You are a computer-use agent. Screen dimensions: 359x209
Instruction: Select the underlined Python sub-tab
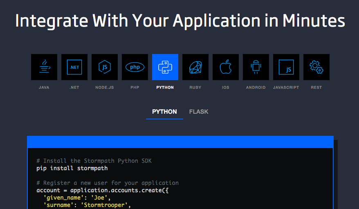click(164, 112)
